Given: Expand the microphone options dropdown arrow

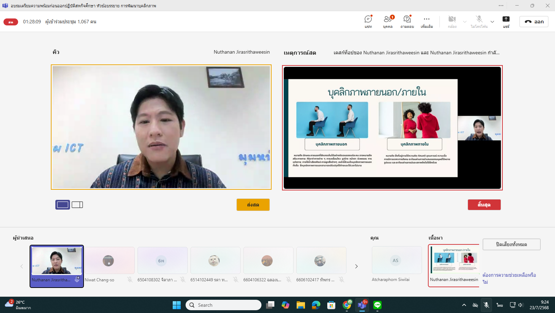Looking at the screenshot, I should [x=492, y=22].
